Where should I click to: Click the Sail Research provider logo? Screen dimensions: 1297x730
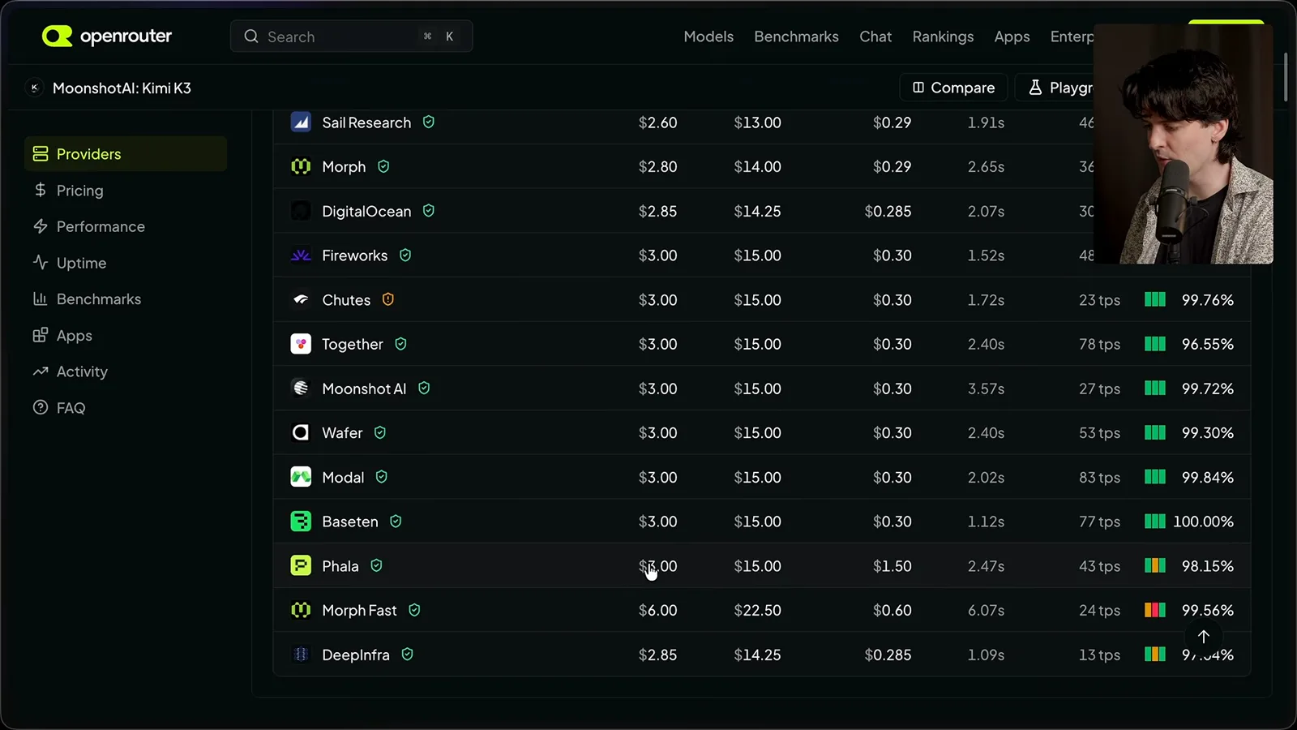pyautogui.click(x=301, y=122)
